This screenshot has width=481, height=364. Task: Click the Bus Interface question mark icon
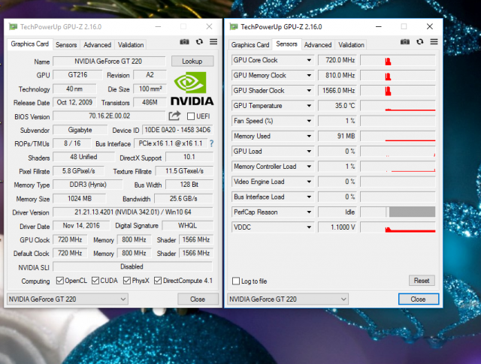pos(211,143)
